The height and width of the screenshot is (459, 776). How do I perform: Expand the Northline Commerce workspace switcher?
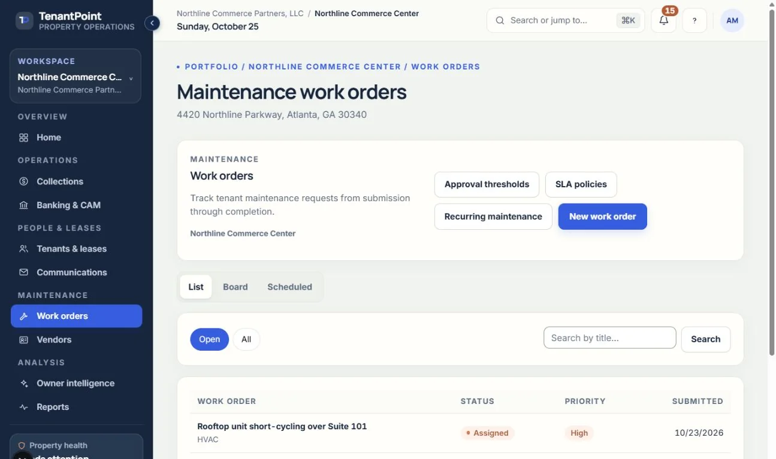point(76,76)
